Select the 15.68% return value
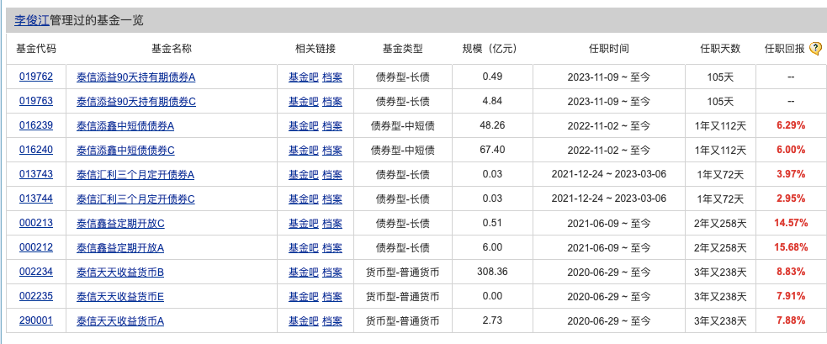This screenshot has height=344, width=827. (x=791, y=247)
